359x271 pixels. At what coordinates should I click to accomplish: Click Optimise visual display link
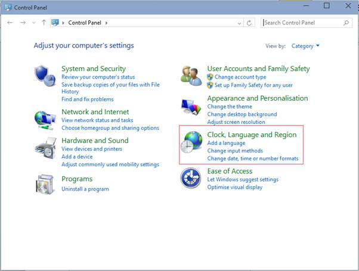pyautogui.click(x=235, y=187)
